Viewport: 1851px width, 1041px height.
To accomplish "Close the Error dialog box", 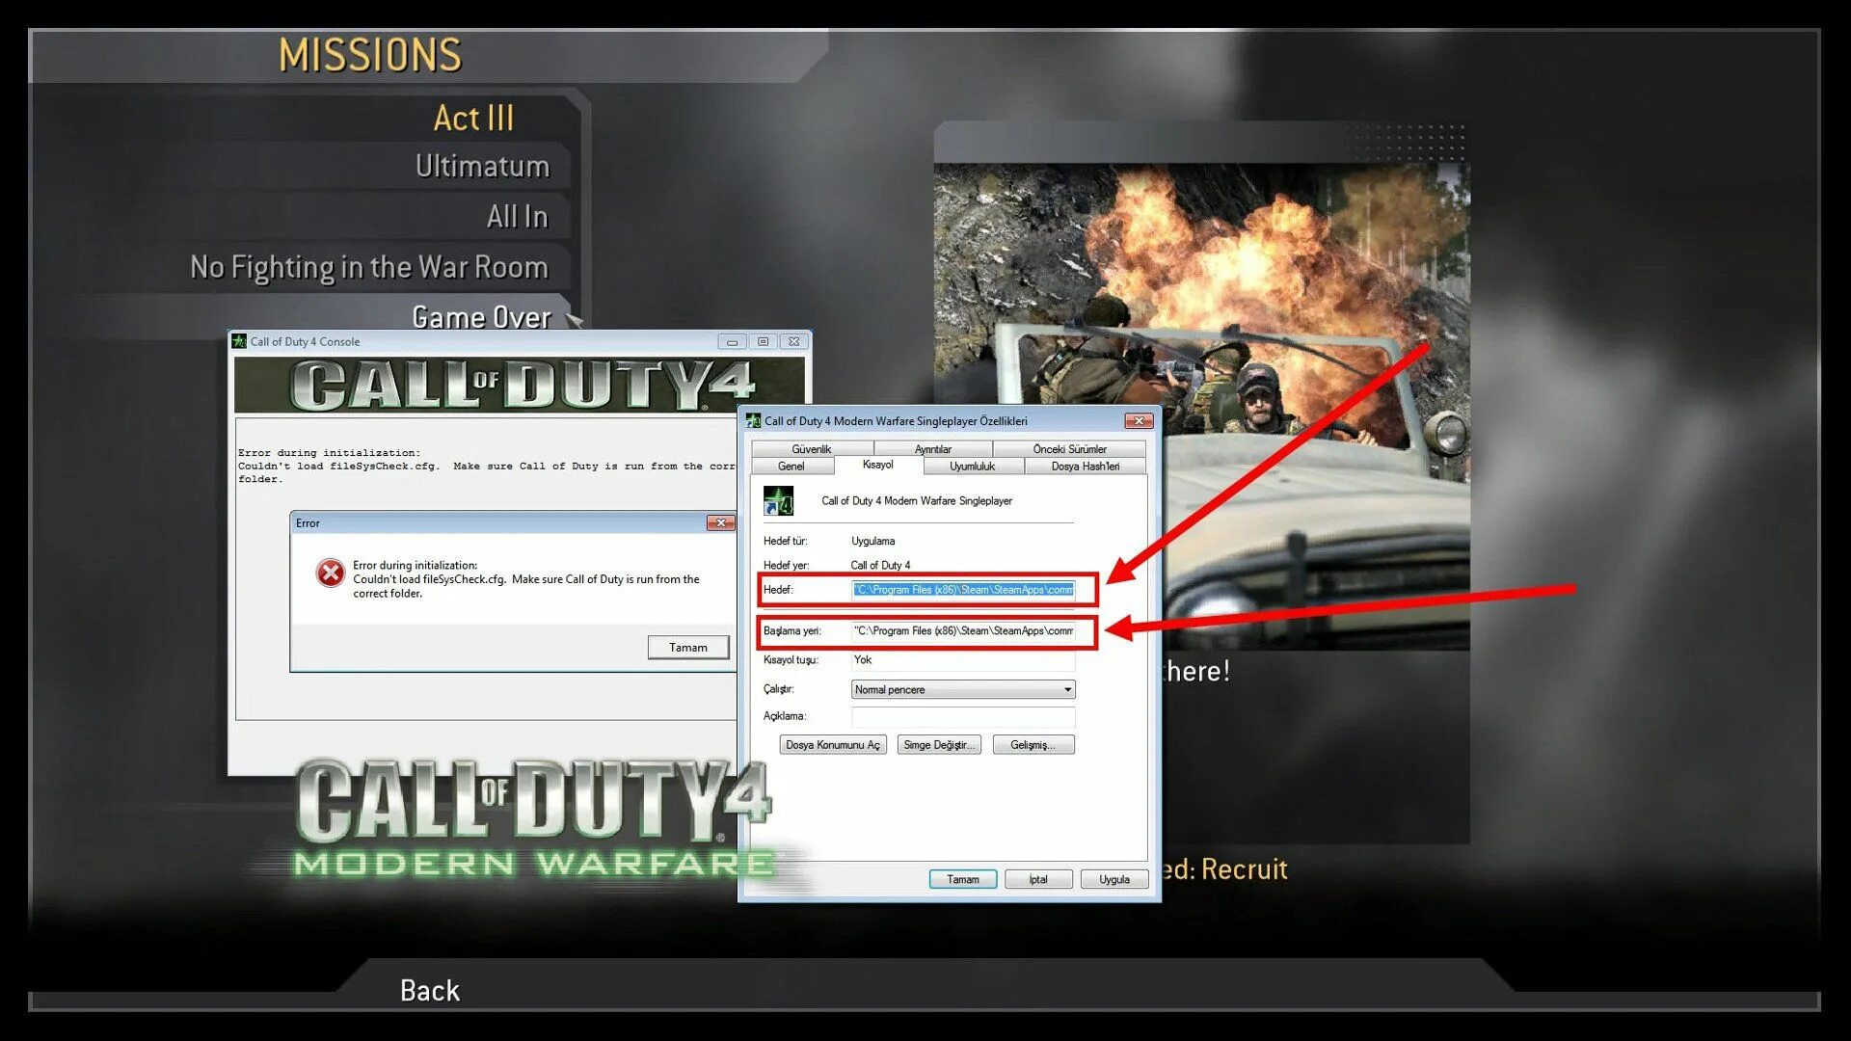I will point(719,522).
